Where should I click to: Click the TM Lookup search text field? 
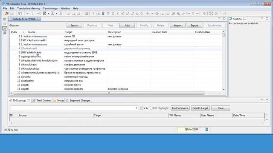[x=73, y=108]
